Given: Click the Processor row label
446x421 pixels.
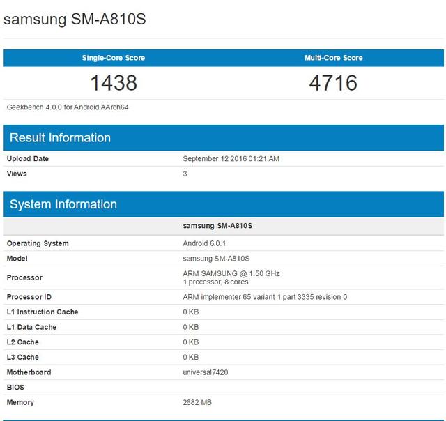Looking at the screenshot, I should coord(24,277).
